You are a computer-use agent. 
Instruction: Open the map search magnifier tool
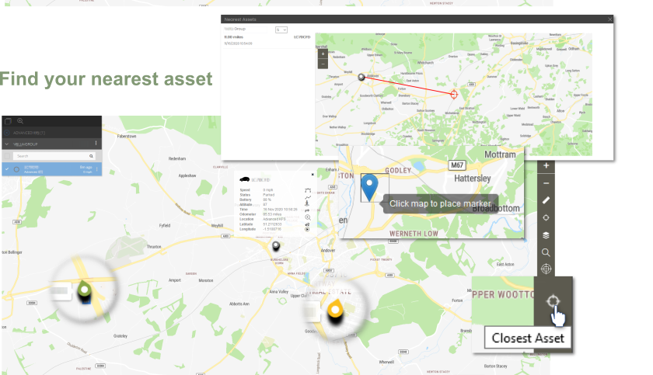[546, 252]
